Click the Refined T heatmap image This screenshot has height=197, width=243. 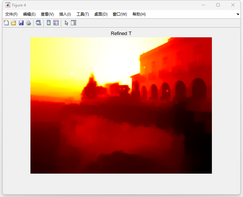point(121,105)
